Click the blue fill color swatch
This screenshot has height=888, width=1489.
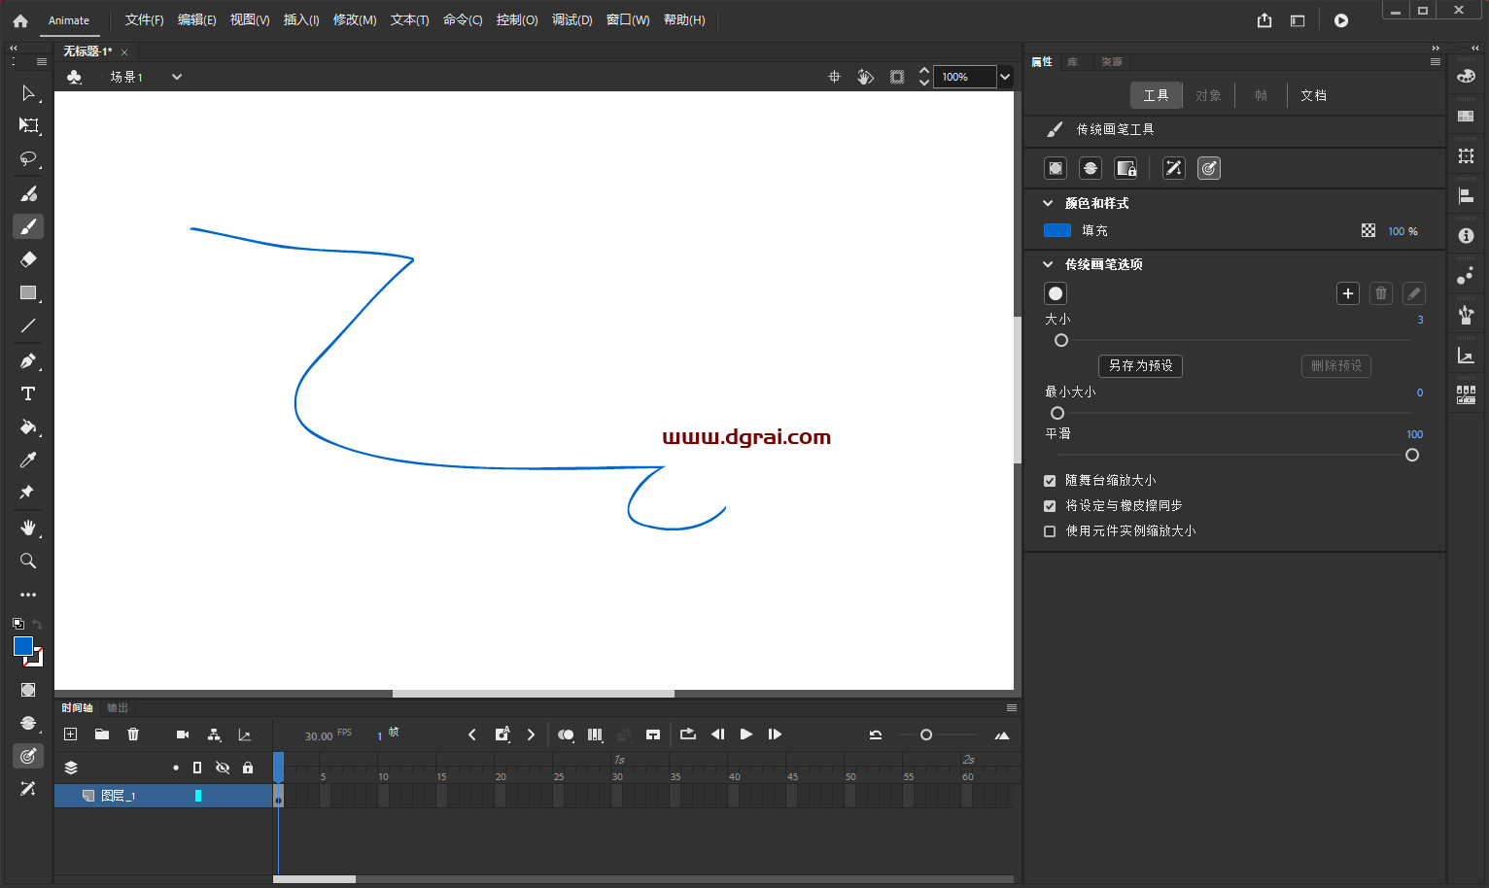pyautogui.click(x=1056, y=230)
